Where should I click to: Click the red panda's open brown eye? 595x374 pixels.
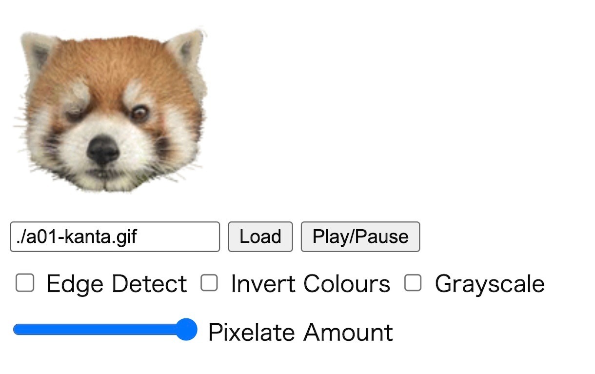point(140,113)
